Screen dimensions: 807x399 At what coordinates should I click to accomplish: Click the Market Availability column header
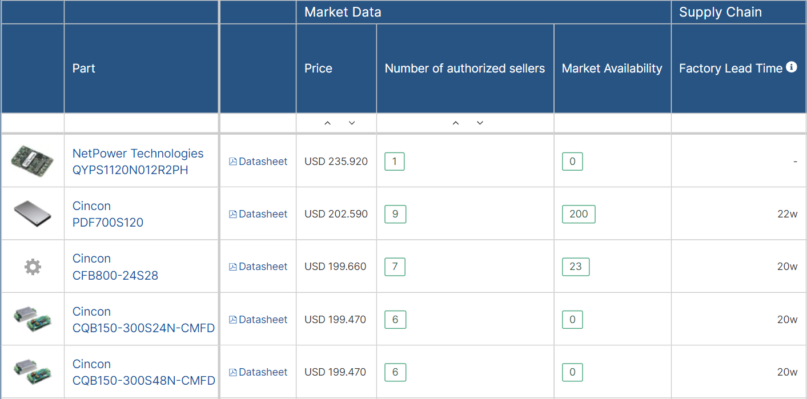point(612,68)
